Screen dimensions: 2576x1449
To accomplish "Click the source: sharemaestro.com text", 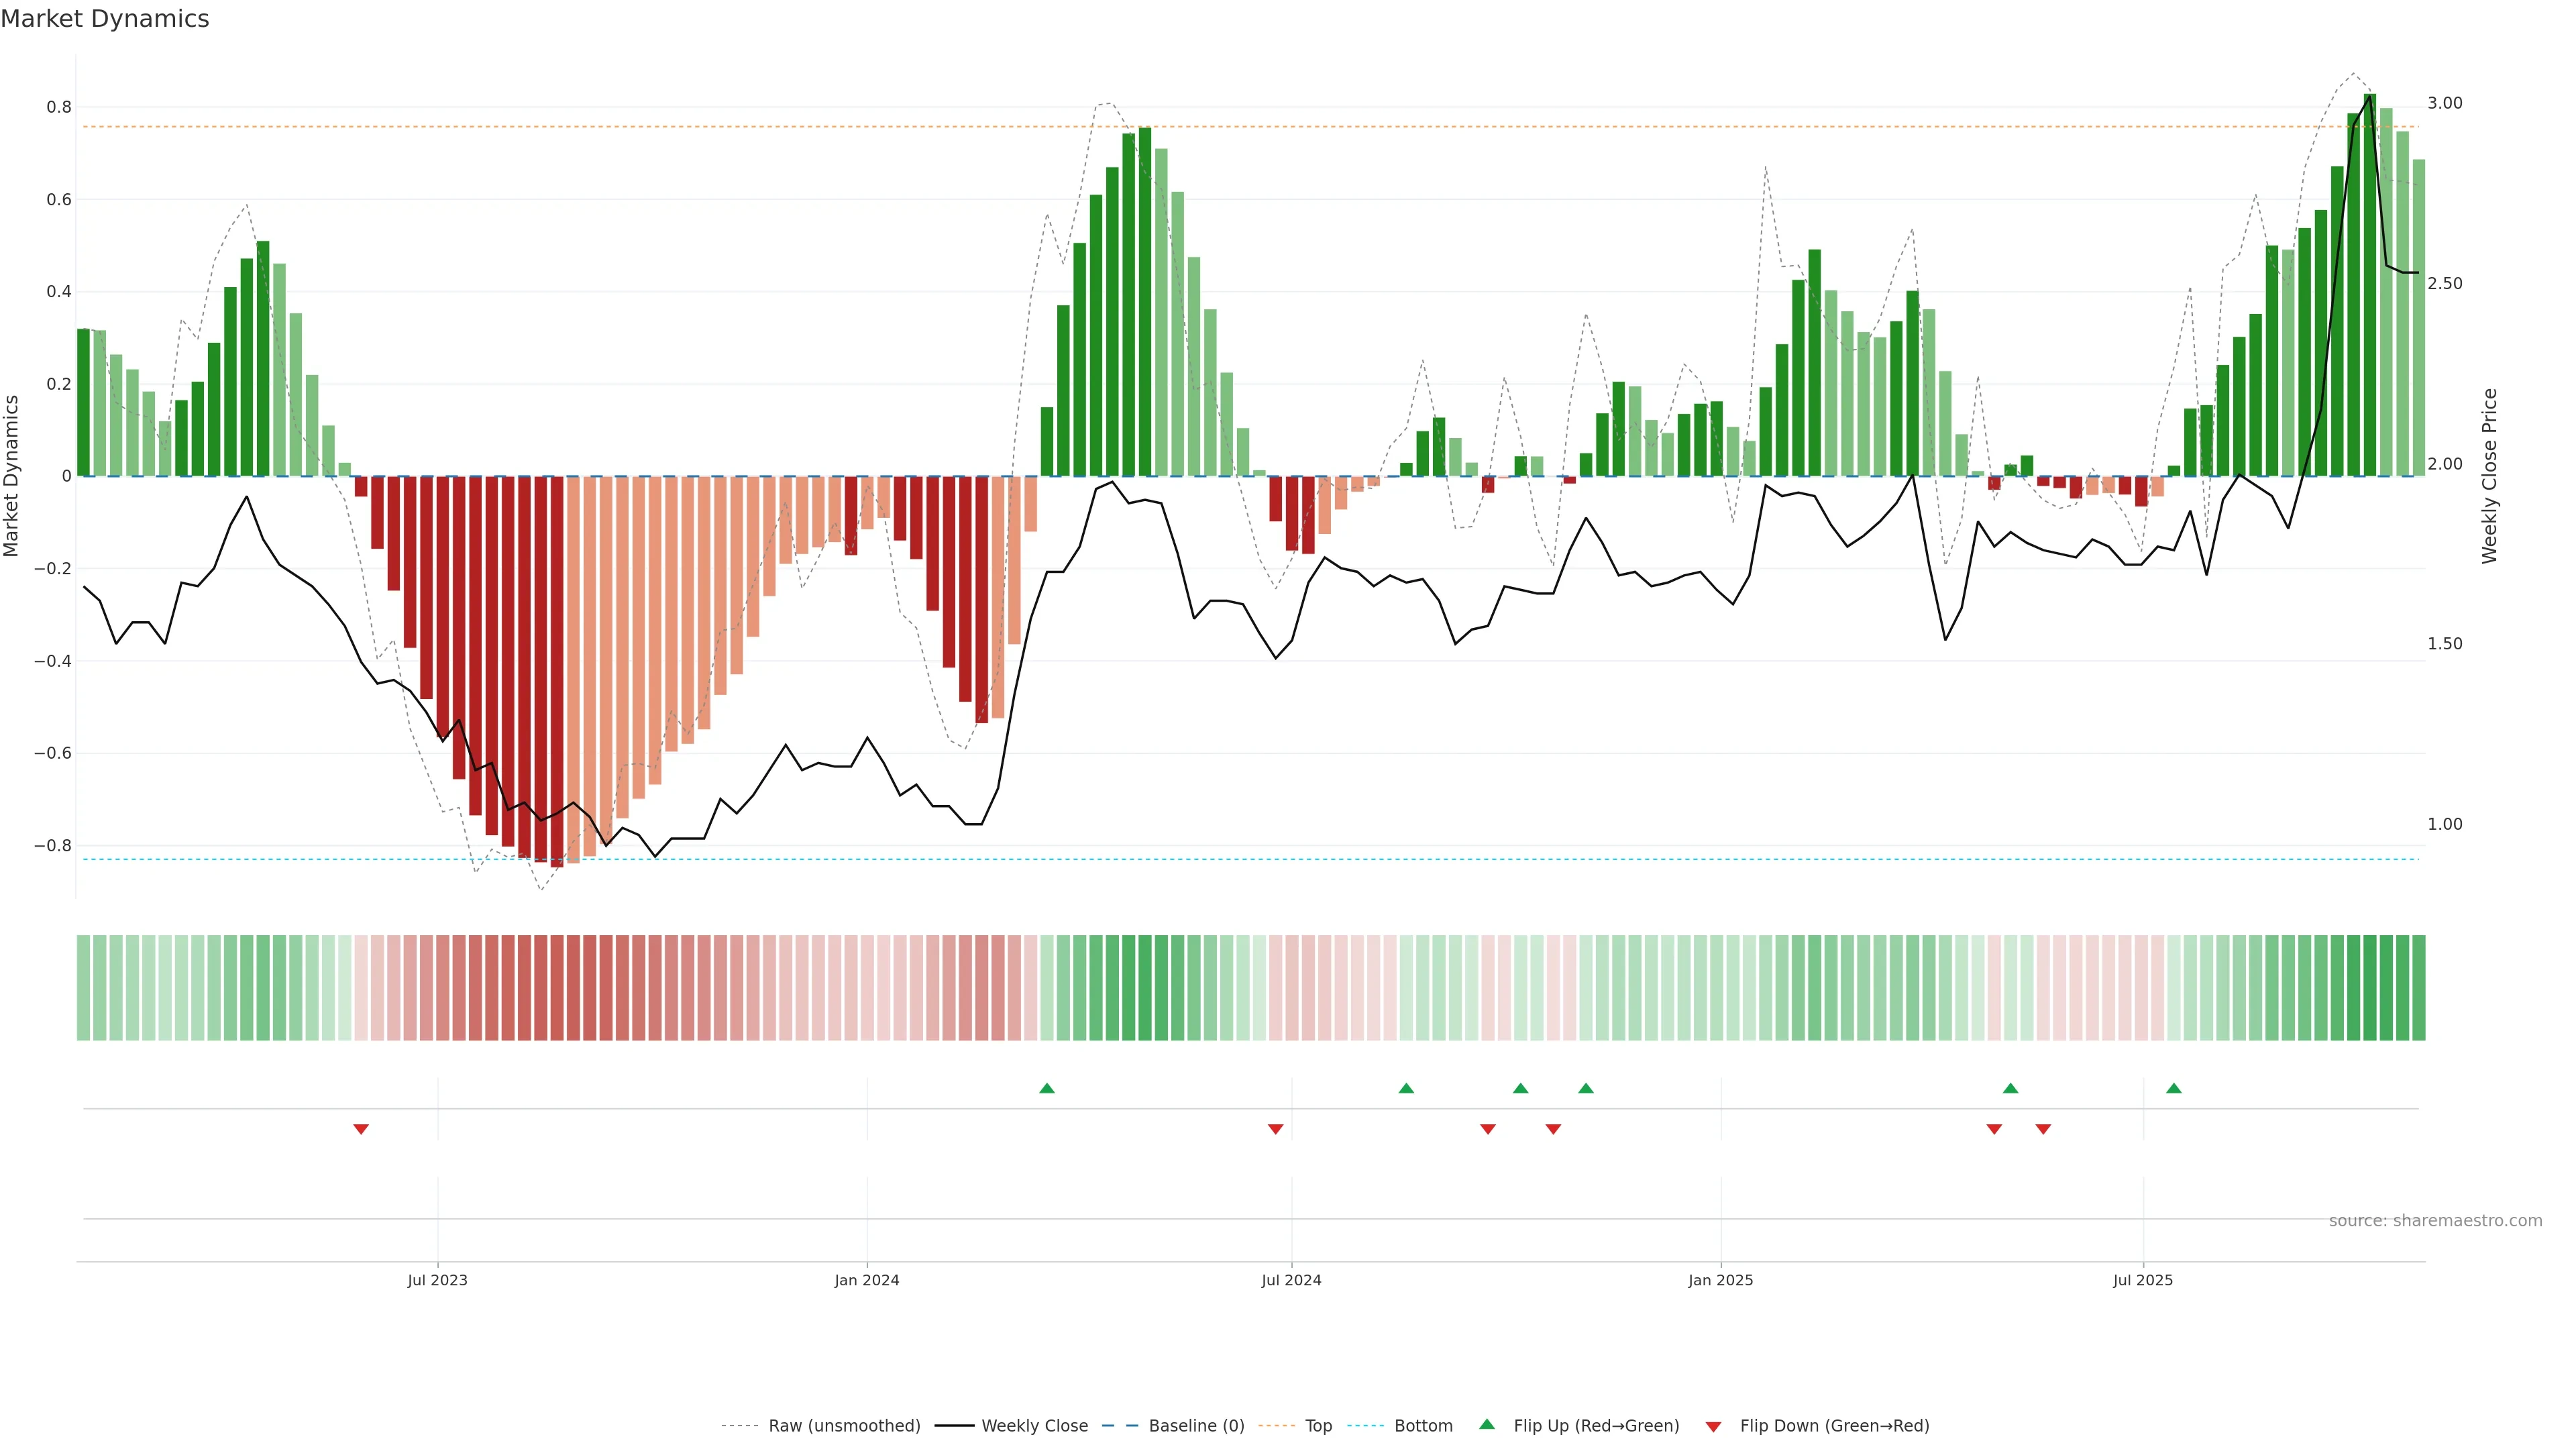I will tap(2435, 1220).
